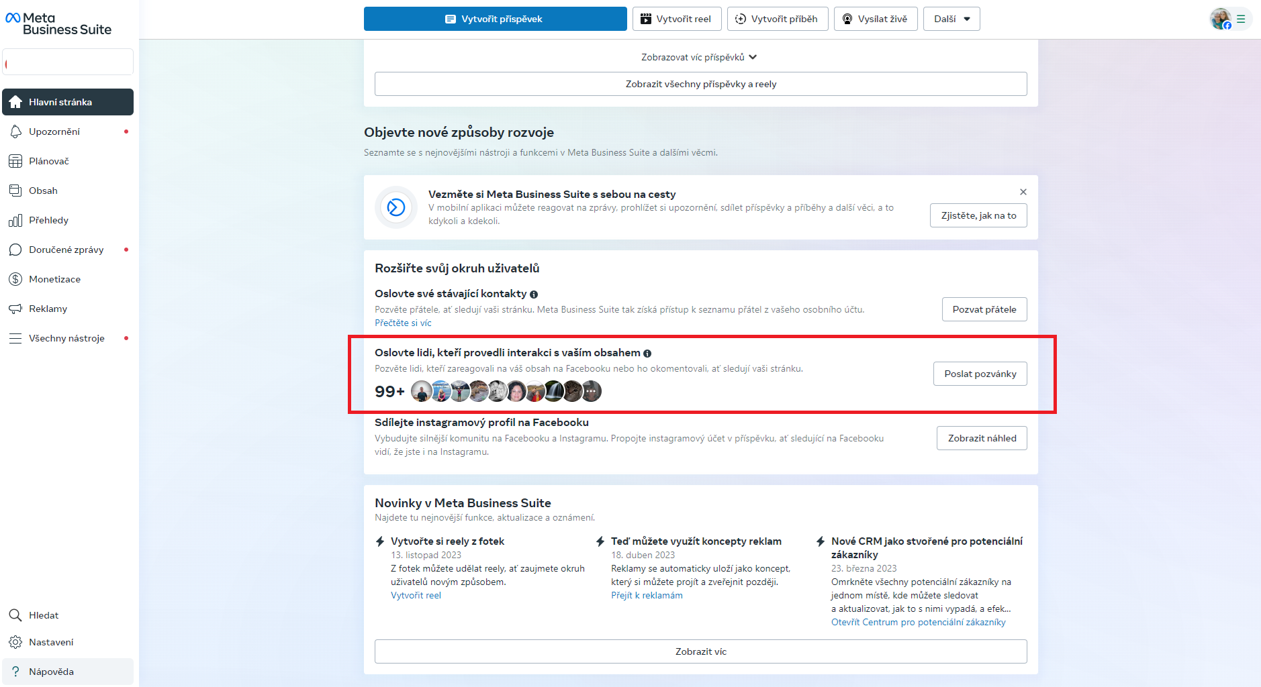The height and width of the screenshot is (687, 1261).
Task: Click the lightning icon beside Teď můžete využít koncepty reklam
Action: coord(600,541)
